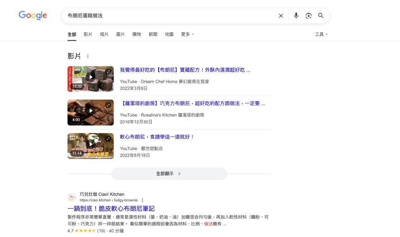This screenshot has height=237, width=400.
Task: Play the 4:00 chocolate brownie video thumbnail
Action: click(x=91, y=112)
